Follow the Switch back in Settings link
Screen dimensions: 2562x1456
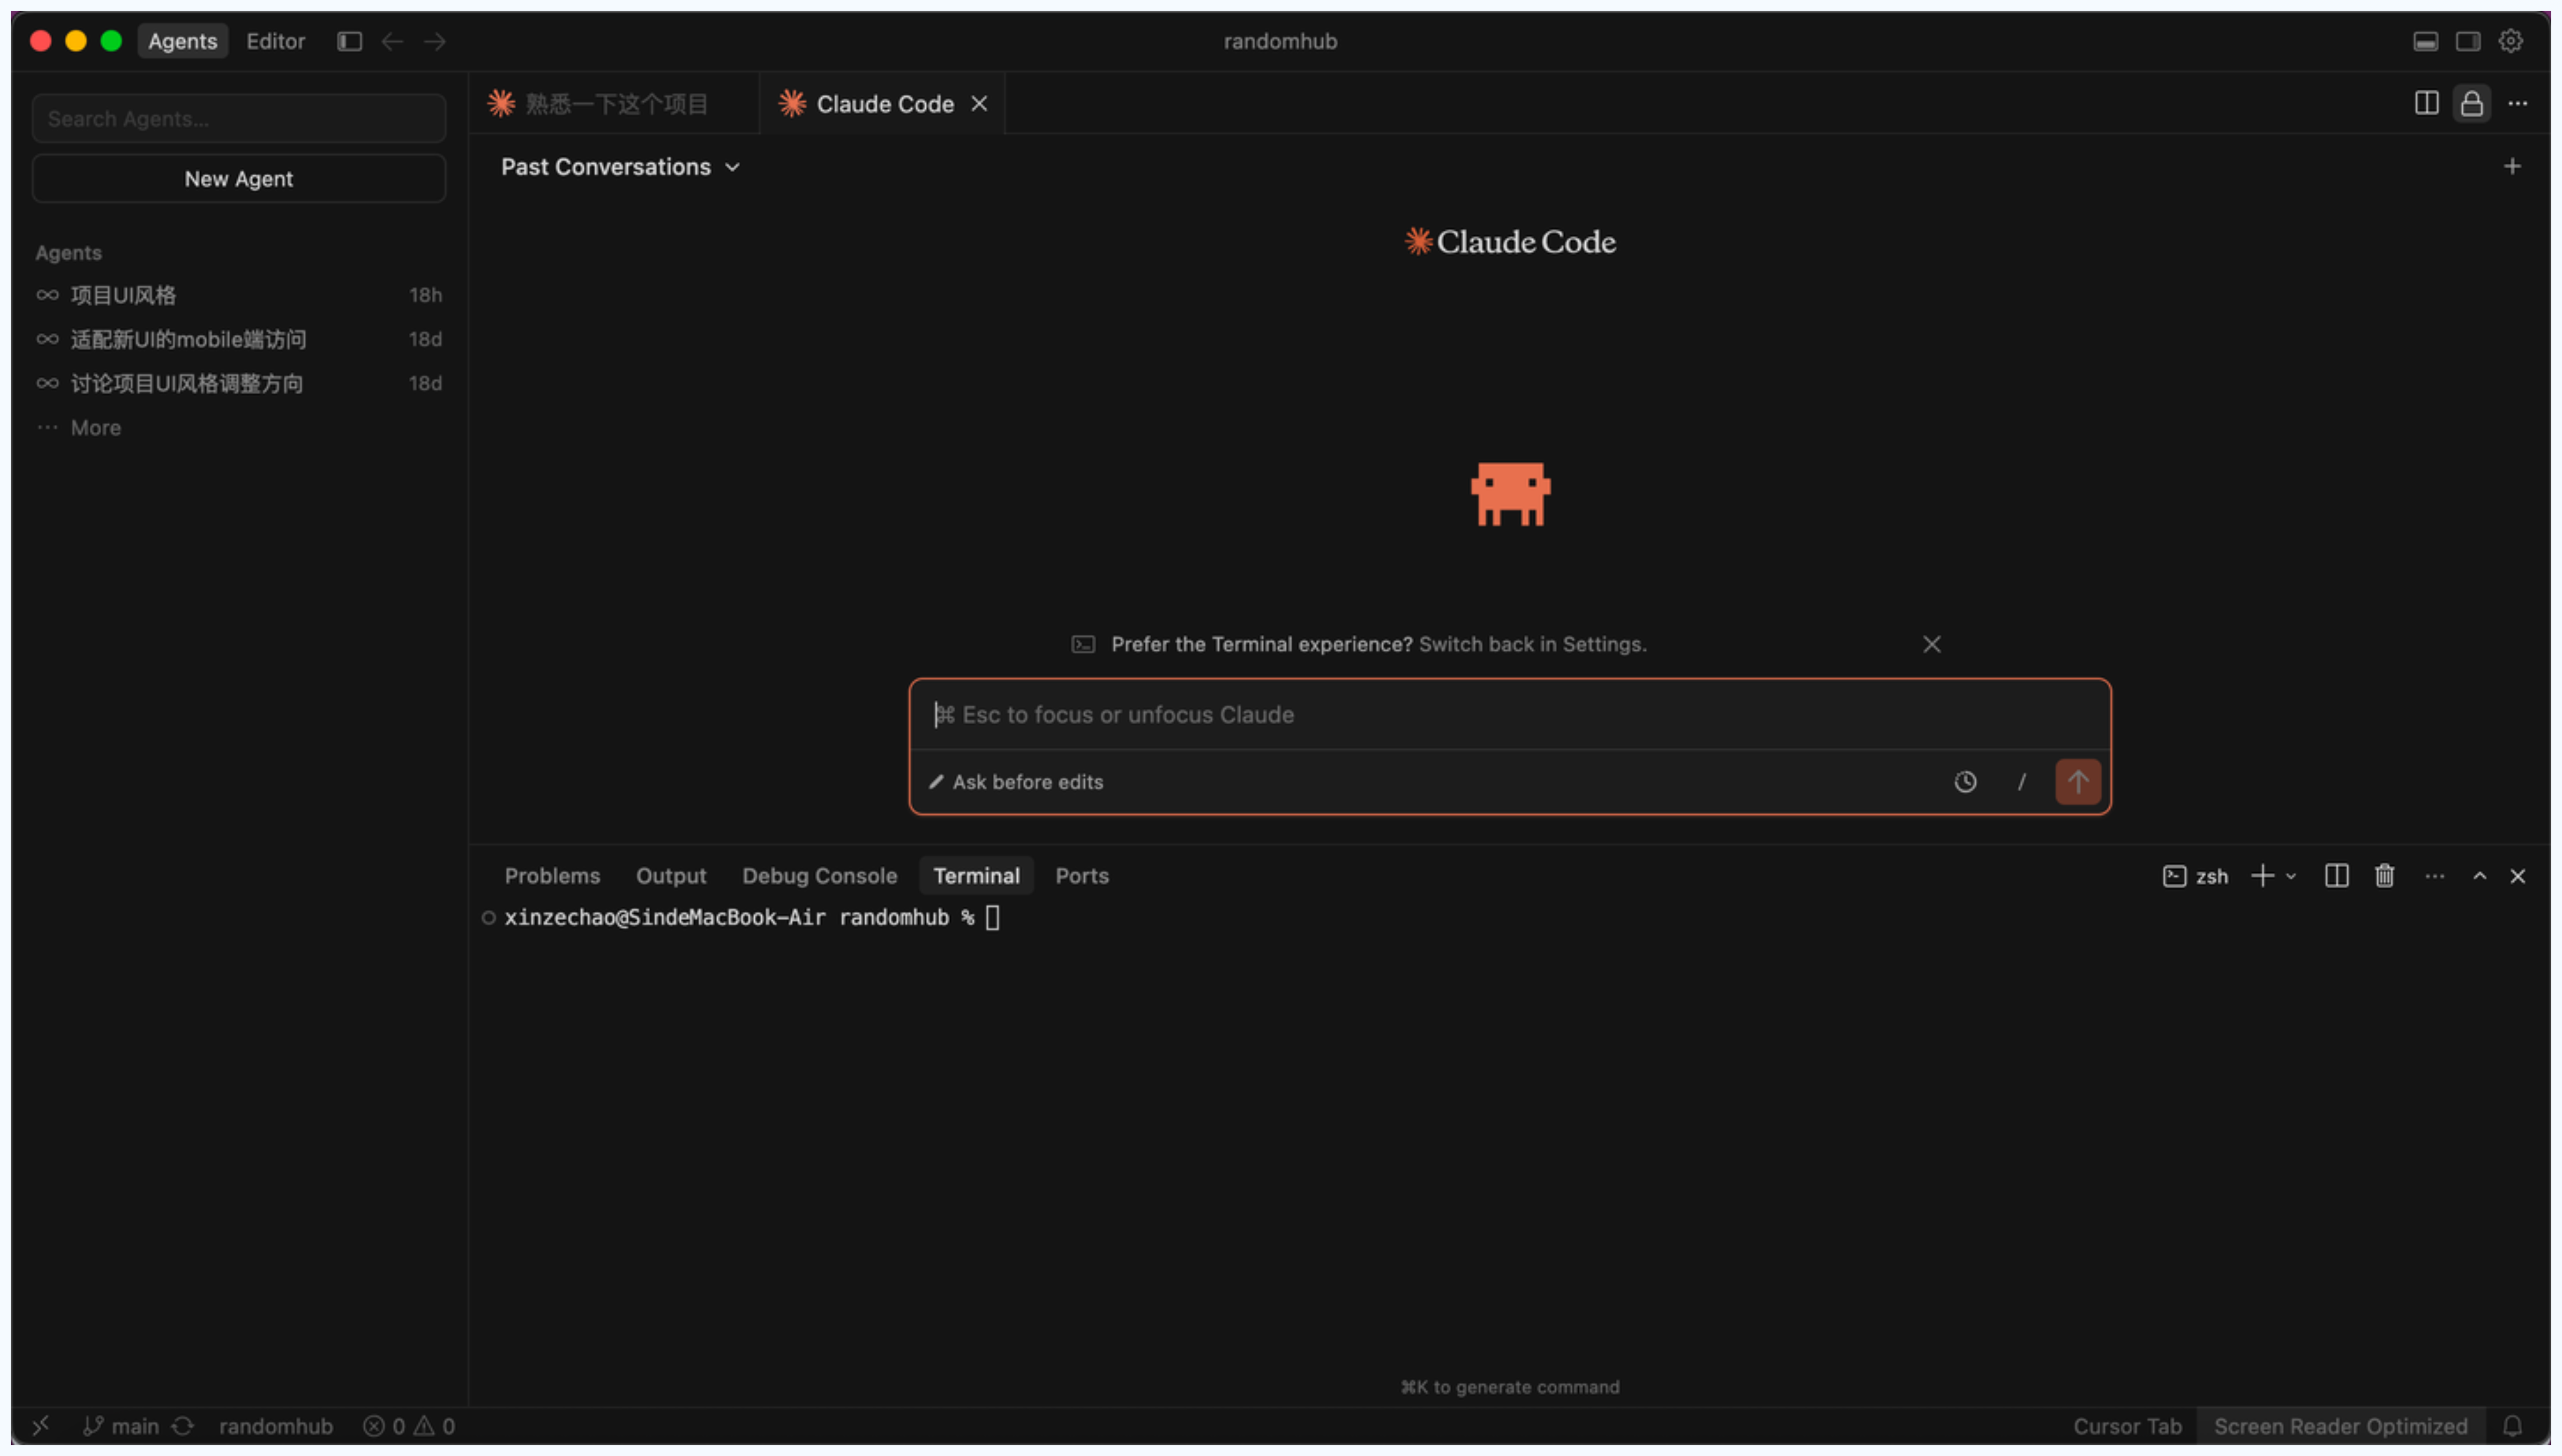tap(1533, 644)
